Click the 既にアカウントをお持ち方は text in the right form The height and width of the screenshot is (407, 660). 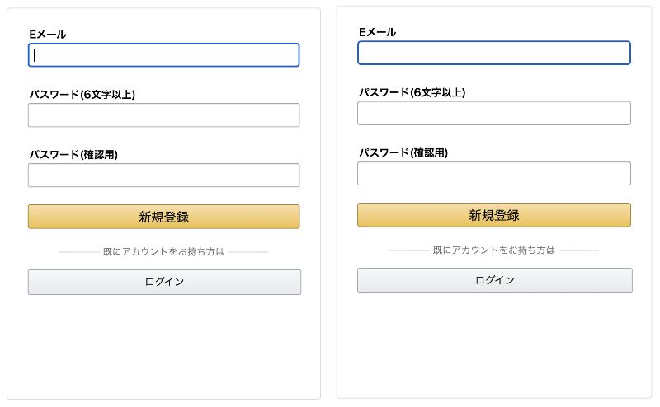pos(493,250)
